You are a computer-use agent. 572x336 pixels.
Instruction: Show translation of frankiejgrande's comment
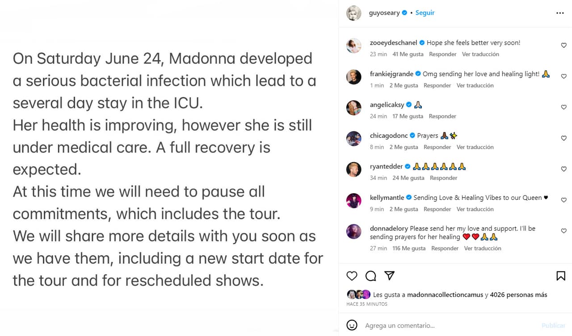coord(475,85)
